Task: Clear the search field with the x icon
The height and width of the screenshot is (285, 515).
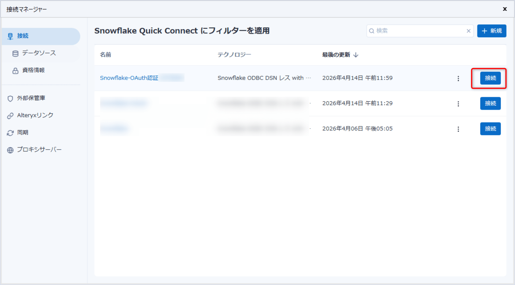Action: click(469, 31)
